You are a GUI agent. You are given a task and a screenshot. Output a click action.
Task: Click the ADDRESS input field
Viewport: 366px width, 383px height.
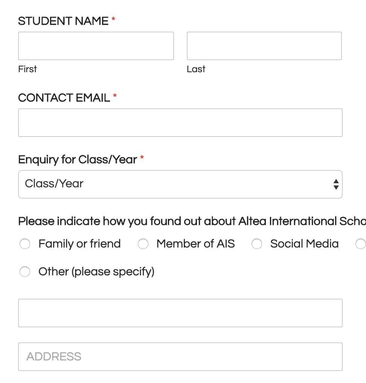pyautogui.click(x=180, y=357)
